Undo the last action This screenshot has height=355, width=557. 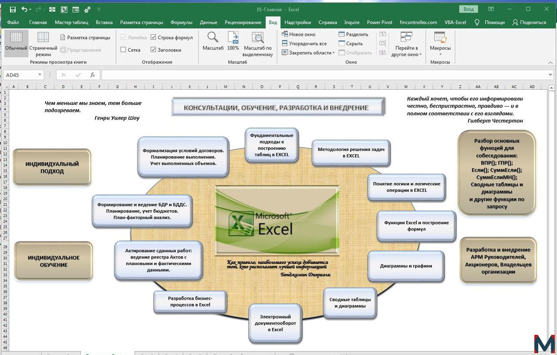click(x=24, y=9)
